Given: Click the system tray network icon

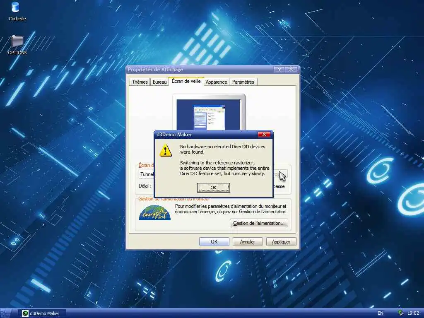Looking at the screenshot, I should click(400, 313).
